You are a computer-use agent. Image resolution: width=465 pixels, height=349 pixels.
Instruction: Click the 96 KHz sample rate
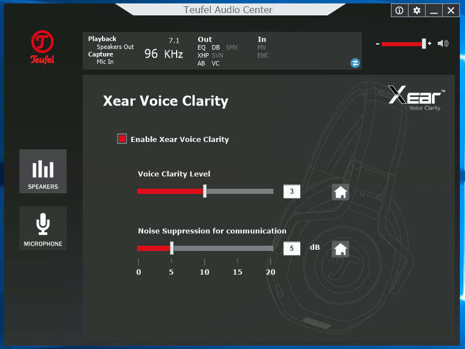pos(164,54)
